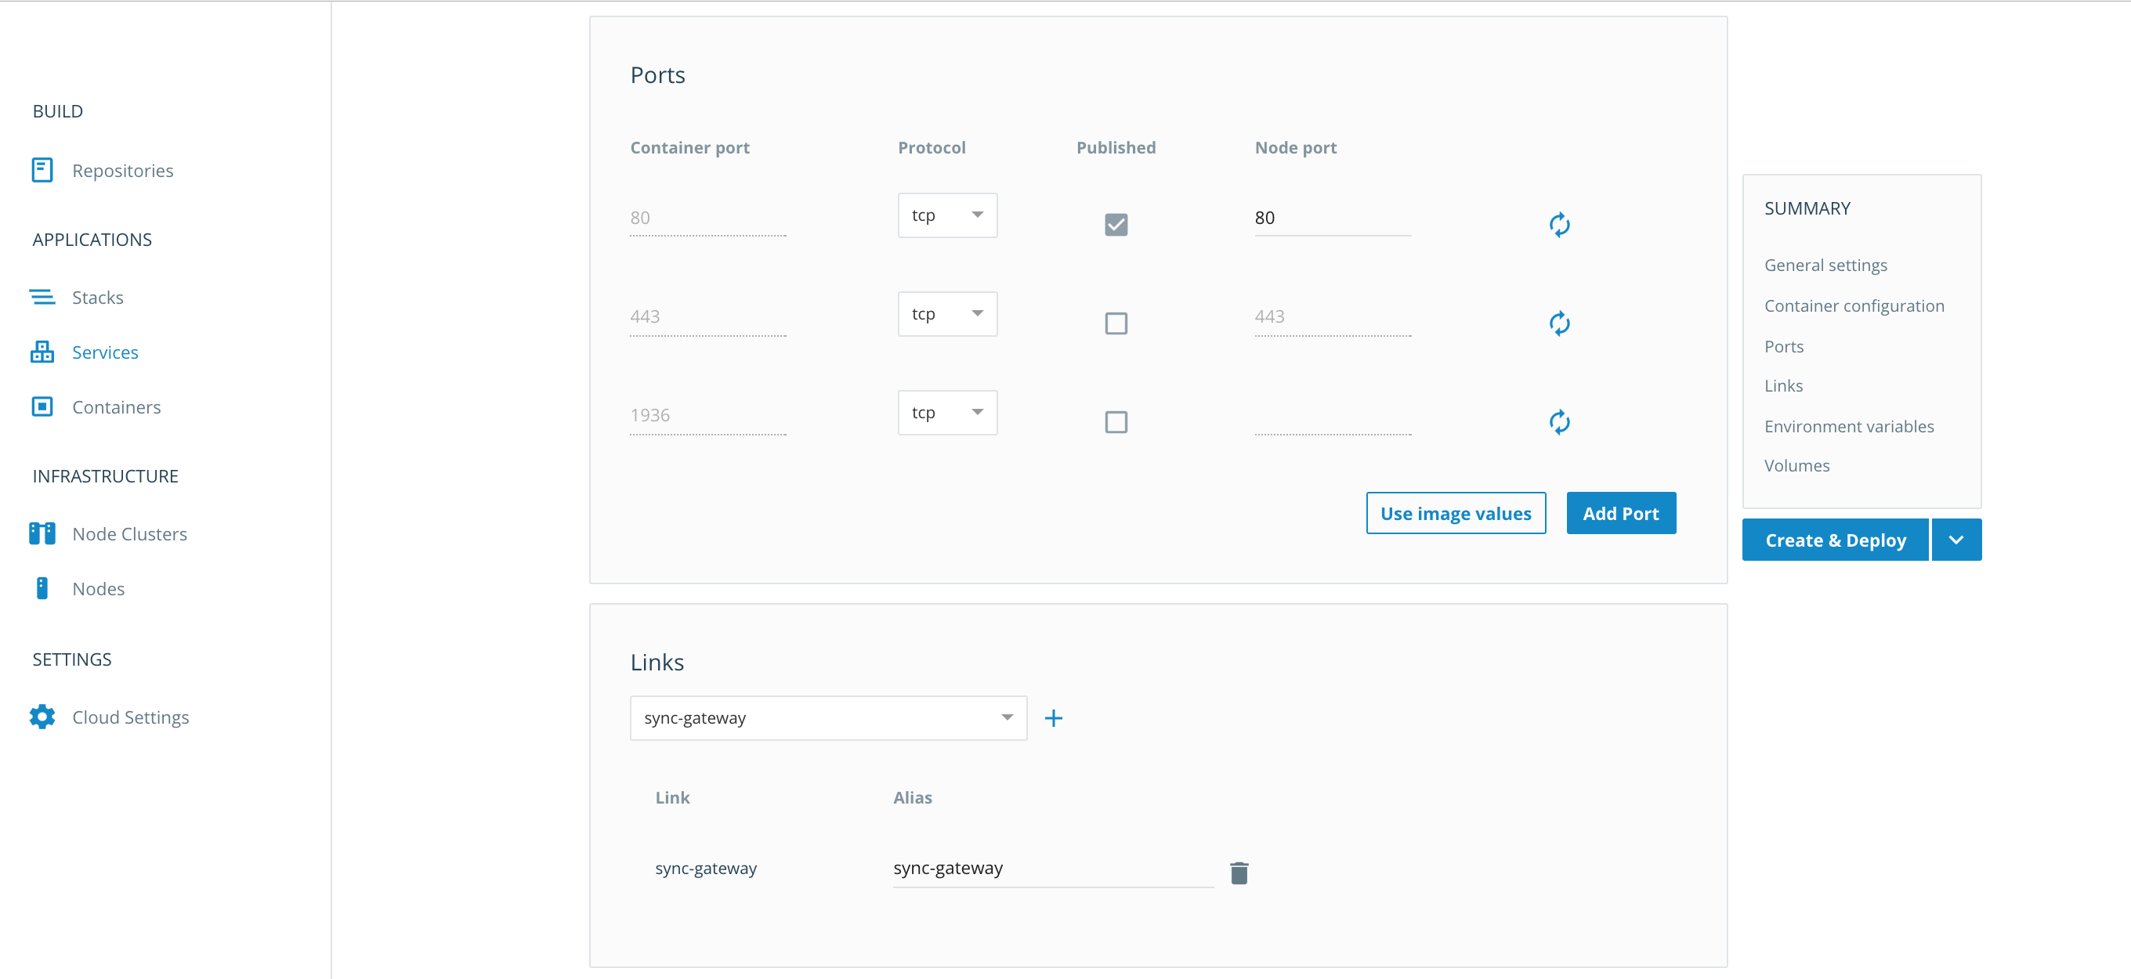Go to Stacks in sidebar
This screenshot has width=2131, height=979.
click(98, 297)
